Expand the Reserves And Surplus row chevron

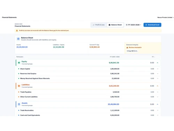(158, 74)
